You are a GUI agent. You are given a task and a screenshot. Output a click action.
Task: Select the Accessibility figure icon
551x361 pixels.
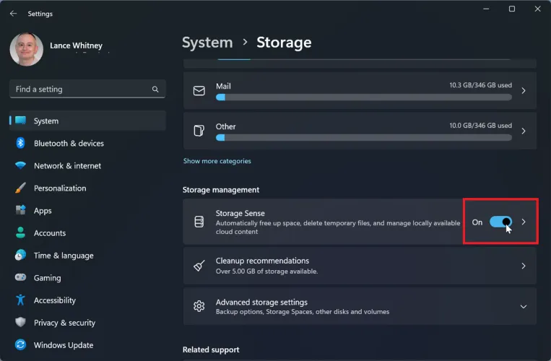20,300
